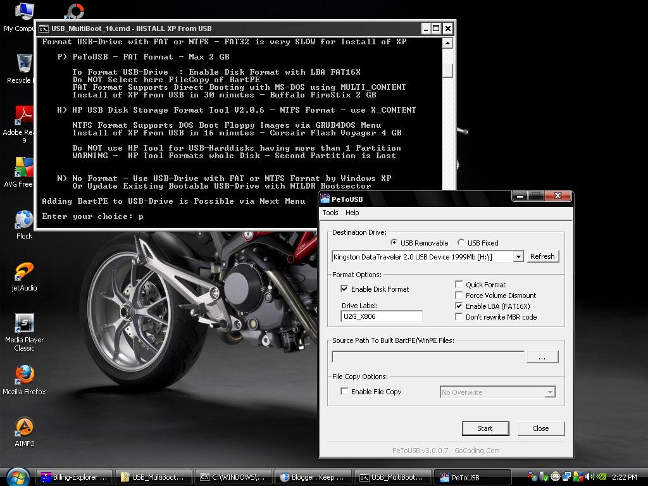Click the Drive Label field U2G_X806
The width and height of the screenshot is (648, 486).
click(382, 316)
